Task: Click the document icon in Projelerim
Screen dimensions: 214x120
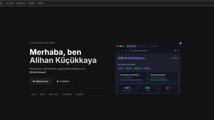Action: coord(57,81)
